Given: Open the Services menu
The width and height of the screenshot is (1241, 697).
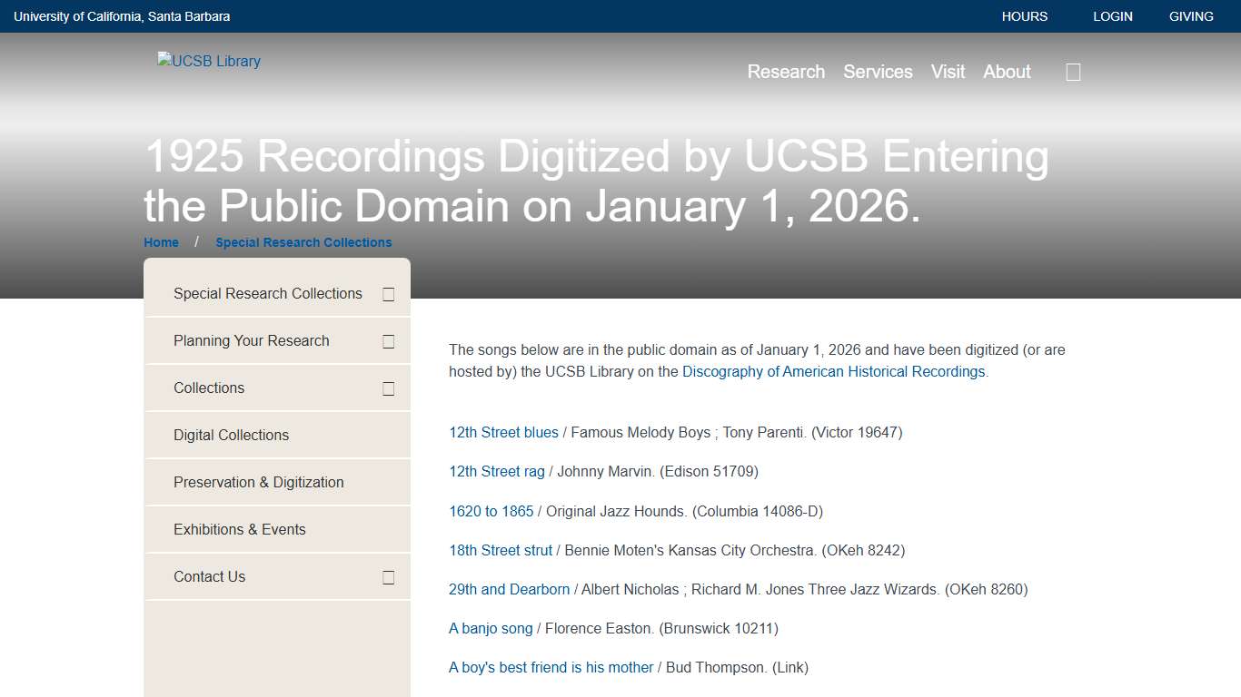Looking at the screenshot, I should 878,72.
